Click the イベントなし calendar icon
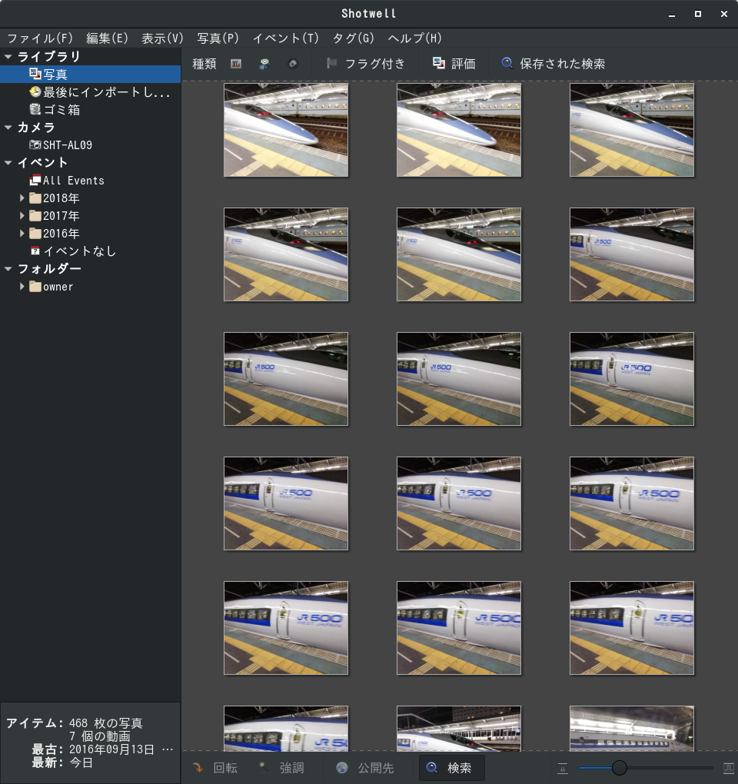 [x=35, y=251]
